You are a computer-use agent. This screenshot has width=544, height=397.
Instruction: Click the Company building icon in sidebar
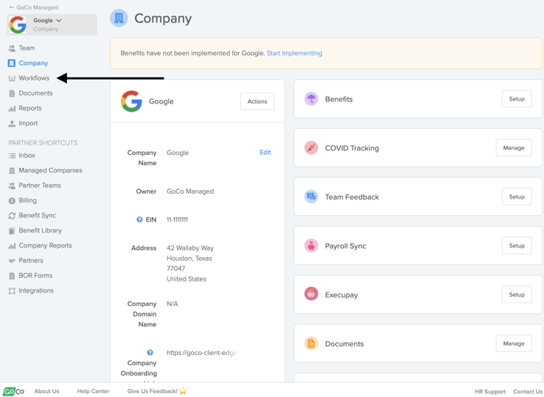[11, 63]
